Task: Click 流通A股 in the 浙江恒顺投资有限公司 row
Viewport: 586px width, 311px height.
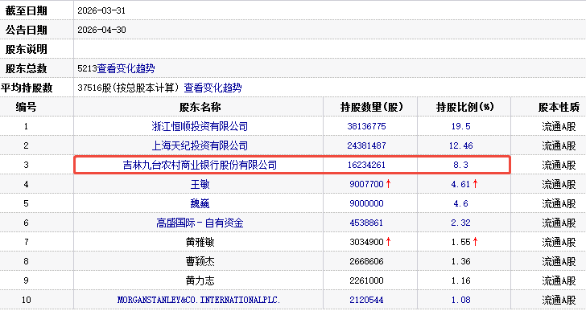Action: 559,126
